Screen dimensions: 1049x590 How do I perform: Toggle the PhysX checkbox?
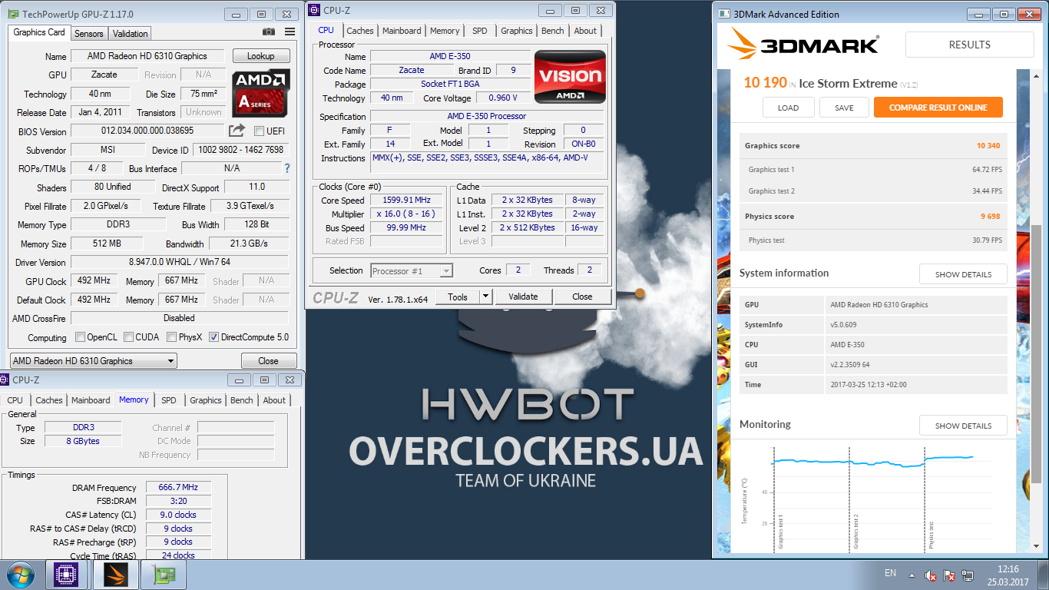pyautogui.click(x=171, y=337)
